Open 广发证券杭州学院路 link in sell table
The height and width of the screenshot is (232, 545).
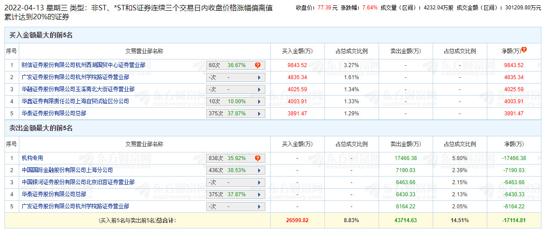(75, 207)
